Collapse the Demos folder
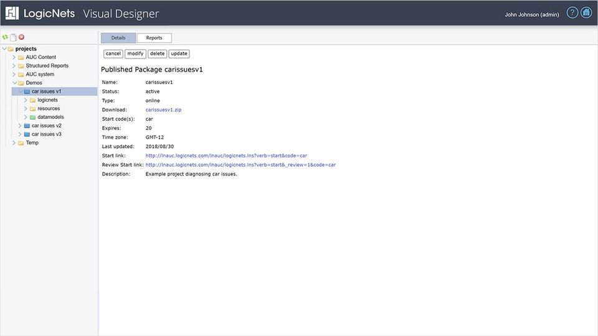This screenshot has width=598, height=336. pos(14,83)
